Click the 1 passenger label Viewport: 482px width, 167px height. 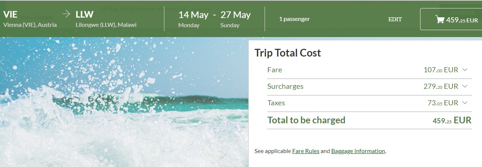click(294, 19)
